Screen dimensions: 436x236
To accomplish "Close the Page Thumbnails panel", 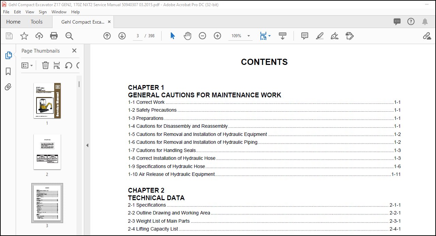I will [74, 51].
